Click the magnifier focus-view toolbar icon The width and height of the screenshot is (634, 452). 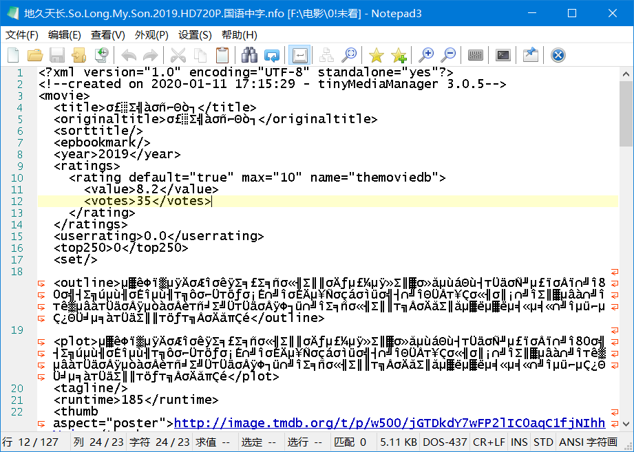[348, 55]
